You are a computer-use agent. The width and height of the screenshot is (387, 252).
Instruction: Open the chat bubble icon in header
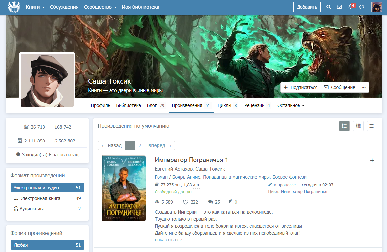tap(362, 7)
